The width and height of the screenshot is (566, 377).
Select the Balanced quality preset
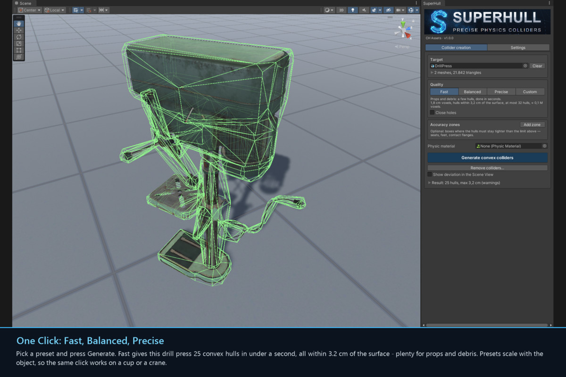pyautogui.click(x=473, y=92)
